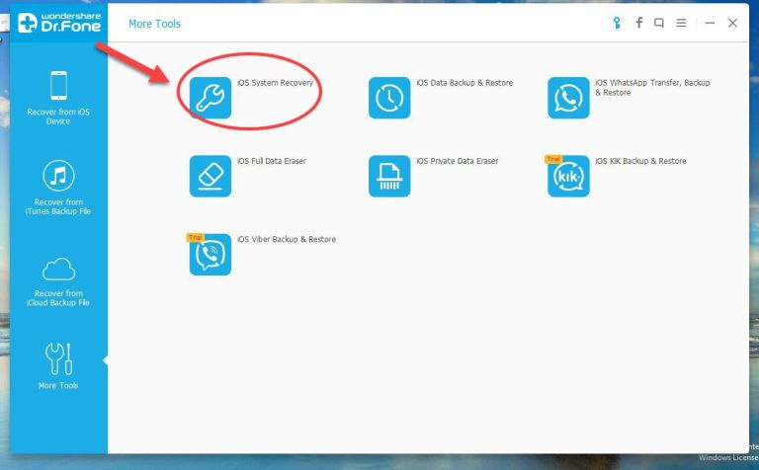Select the More Tools wrench and screwdriver icon
Viewport: 759px width, 470px height.
click(58, 358)
